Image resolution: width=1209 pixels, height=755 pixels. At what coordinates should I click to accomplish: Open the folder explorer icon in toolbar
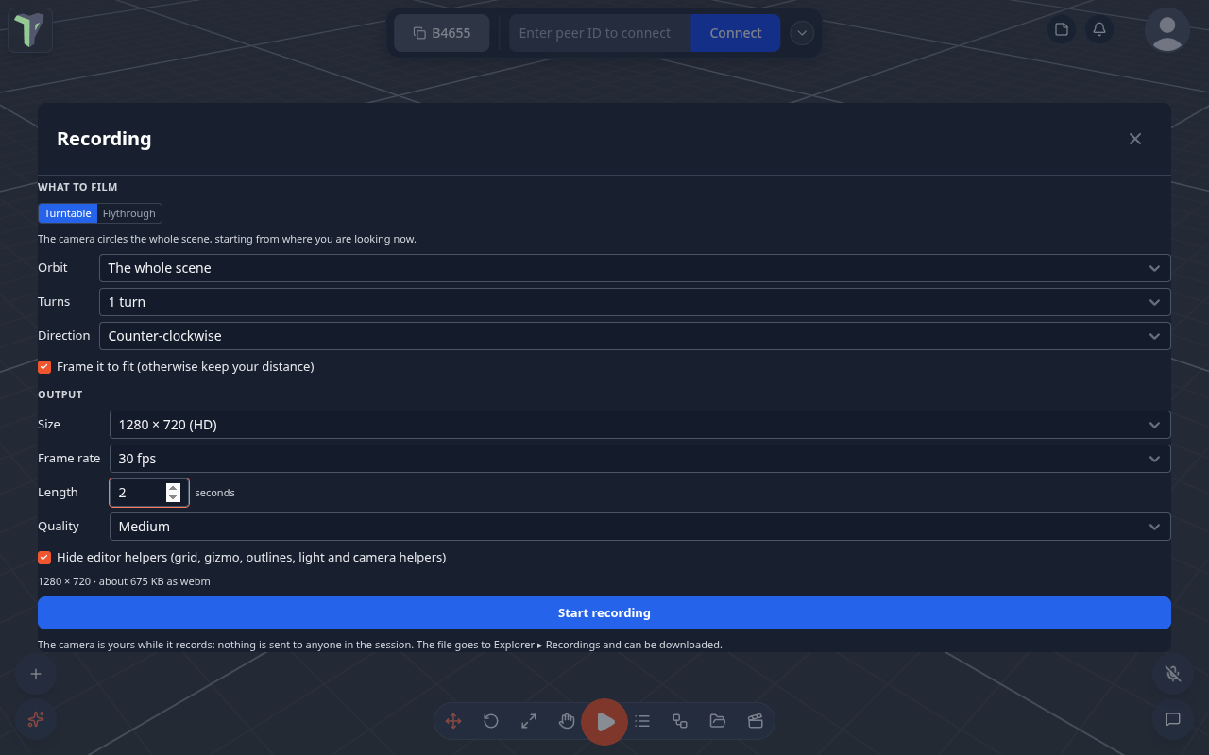point(718,721)
